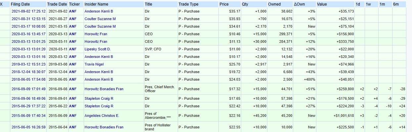The image size is (412, 132).
Task: Open filing dated 2016-09-09 17:01:49
Action: pyautogui.click(x=28, y=89)
